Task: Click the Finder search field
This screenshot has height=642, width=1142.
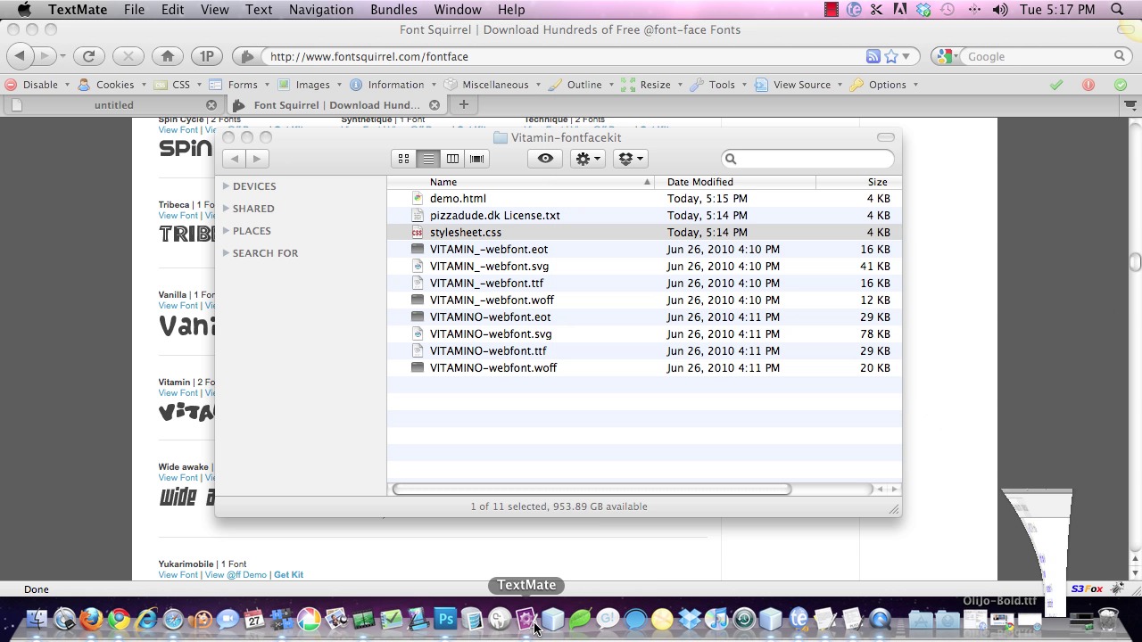Action: point(807,159)
